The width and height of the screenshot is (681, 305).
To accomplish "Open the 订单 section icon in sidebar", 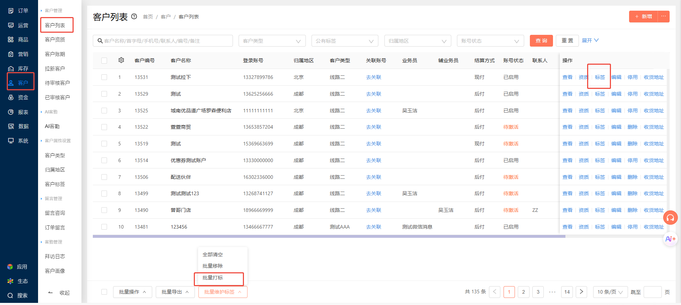I will (11, 11).
